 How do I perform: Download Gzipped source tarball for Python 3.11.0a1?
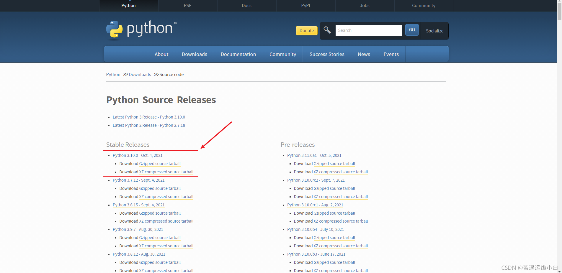tap(334, 164)
